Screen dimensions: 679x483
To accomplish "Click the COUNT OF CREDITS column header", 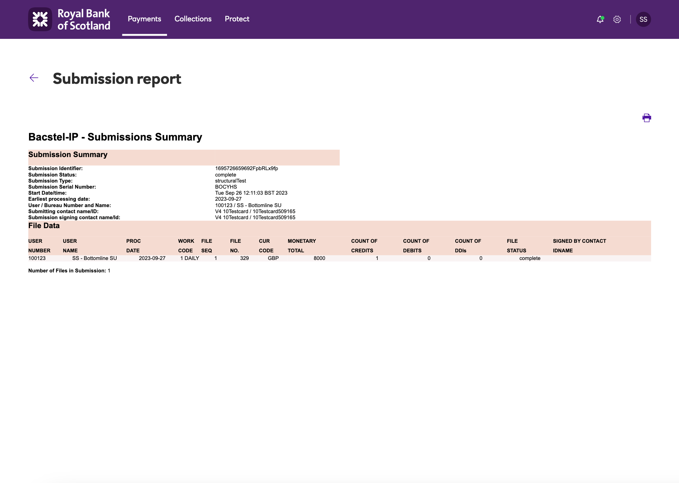I will (x=364, y=246).
